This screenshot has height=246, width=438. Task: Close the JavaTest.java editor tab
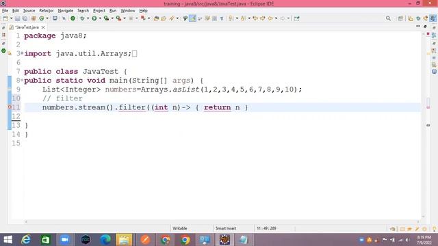click(x=43, y=27)
